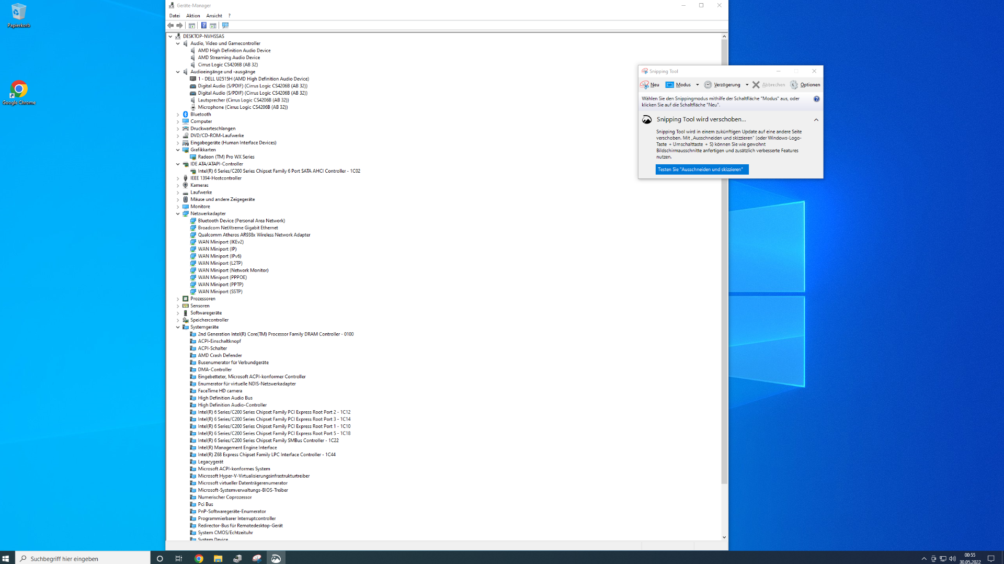
Task: Open the Windows Start menu
Action: [x=6, y=558]
